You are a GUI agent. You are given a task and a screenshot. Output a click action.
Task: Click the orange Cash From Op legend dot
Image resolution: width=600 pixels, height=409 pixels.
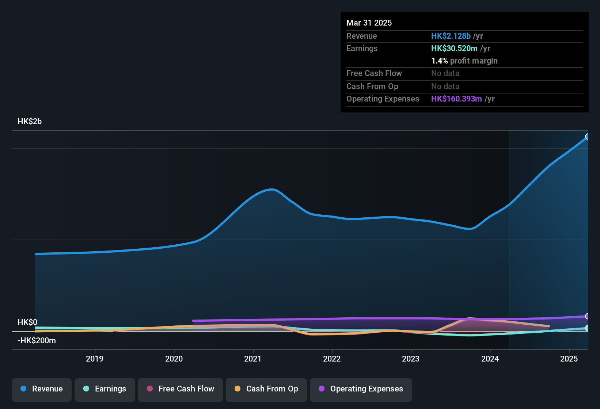(x=238, y=389)
